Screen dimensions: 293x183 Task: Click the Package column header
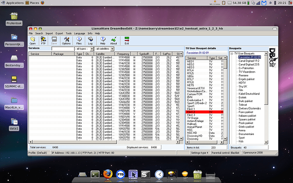tap(63, 54)
